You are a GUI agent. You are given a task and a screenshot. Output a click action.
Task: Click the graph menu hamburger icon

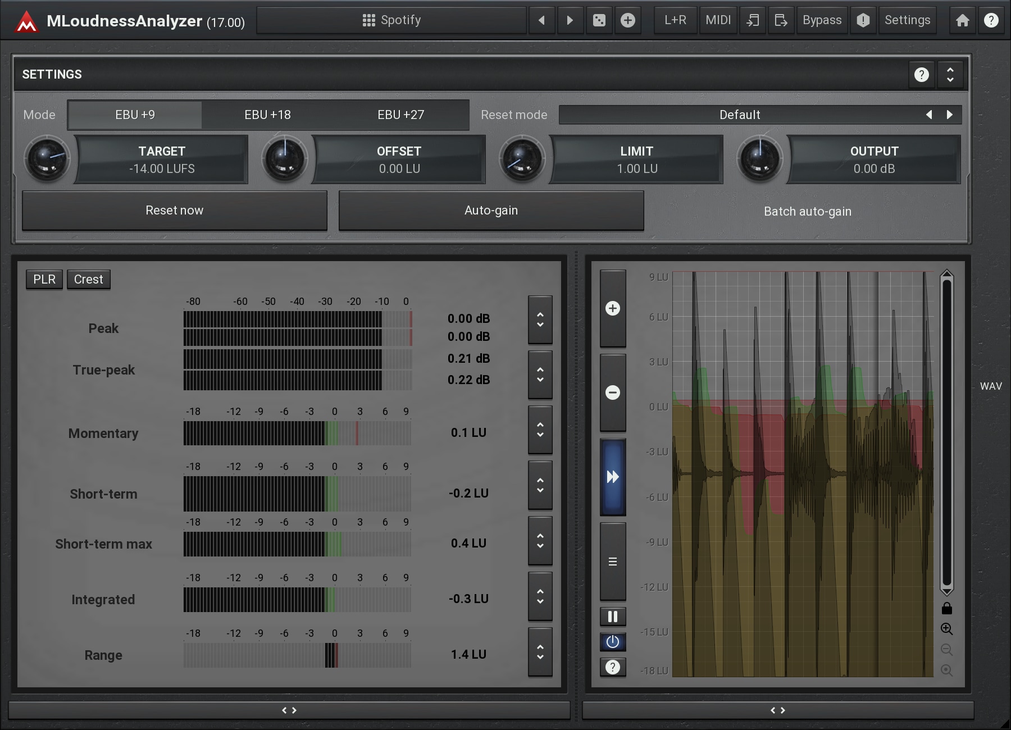pyautogui.click(x=612, y=562)
